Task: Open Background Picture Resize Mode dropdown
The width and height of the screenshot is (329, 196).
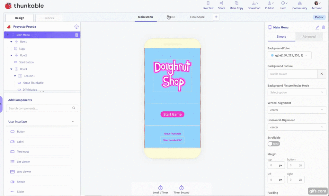Action: tap(297, 92)
